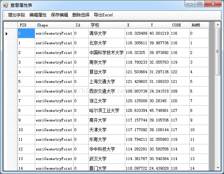Click Y value 39.987736
The width and height of the screenshot is (224, 174).
tap(159, 43)
